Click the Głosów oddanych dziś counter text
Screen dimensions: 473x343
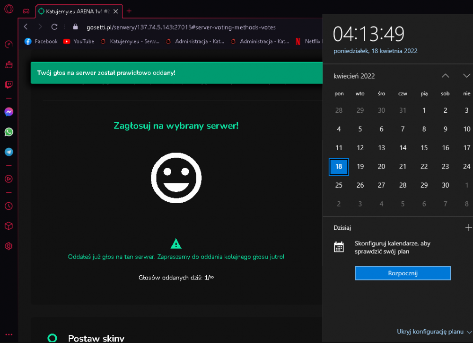176,278
